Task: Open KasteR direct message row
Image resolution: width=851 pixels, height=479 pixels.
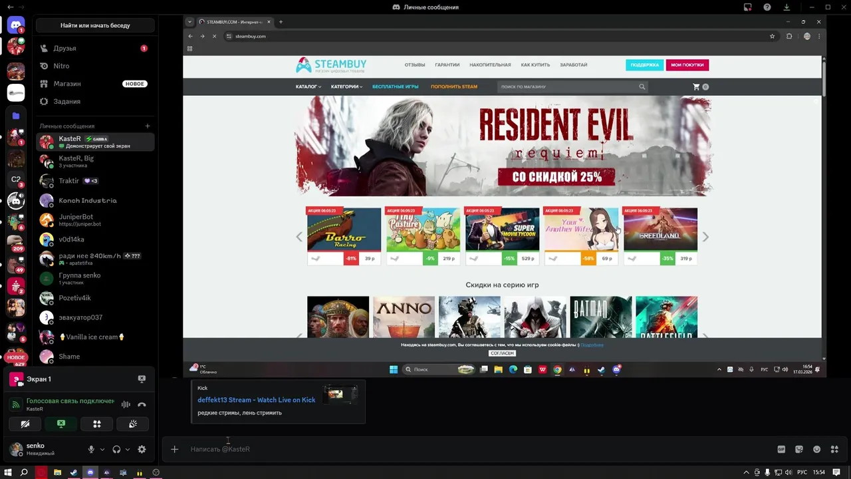Action: 95,142
